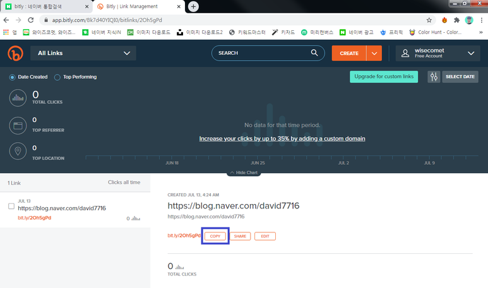The height and width of the screenshot is (288, 488).
Task: Click the flame extension icon
Action: click(444, 20)
